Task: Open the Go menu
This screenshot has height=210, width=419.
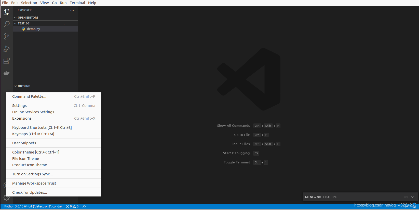Action: [54, 3]
